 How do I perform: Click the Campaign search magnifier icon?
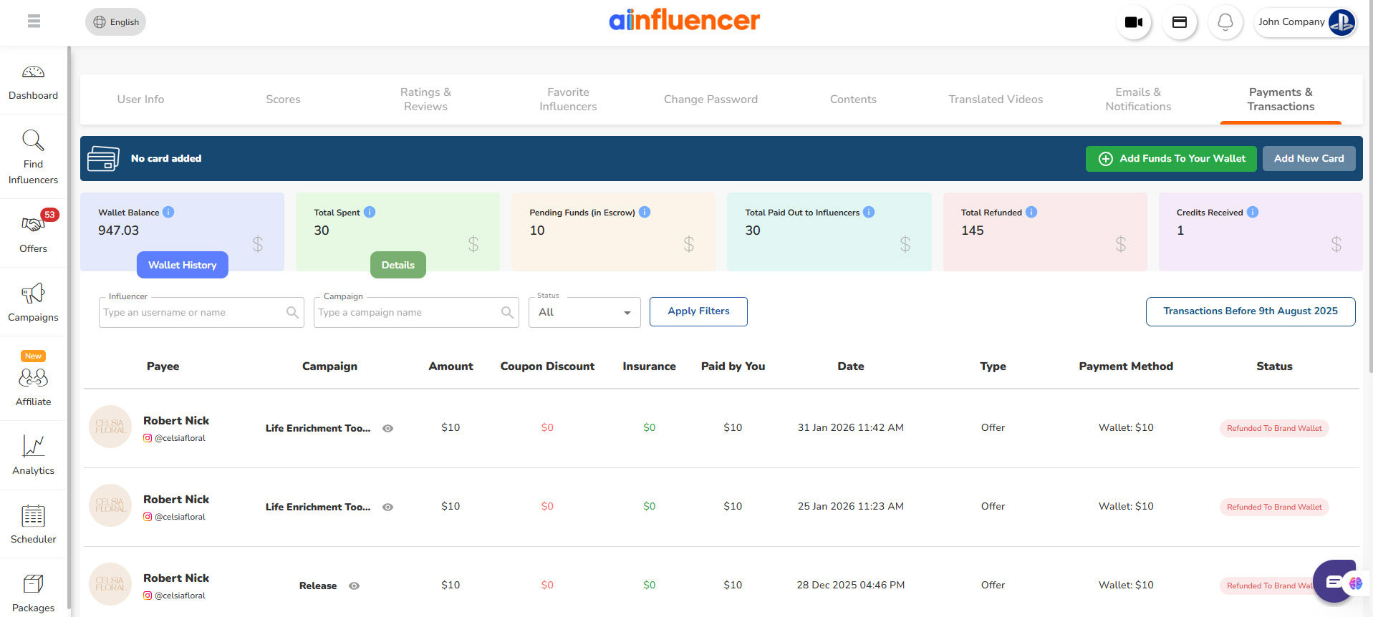[x=507, y=312]
